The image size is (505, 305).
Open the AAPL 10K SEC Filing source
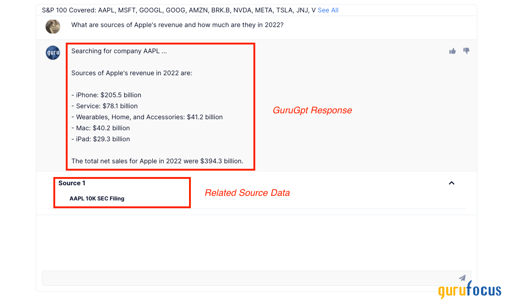click(97, 199)
